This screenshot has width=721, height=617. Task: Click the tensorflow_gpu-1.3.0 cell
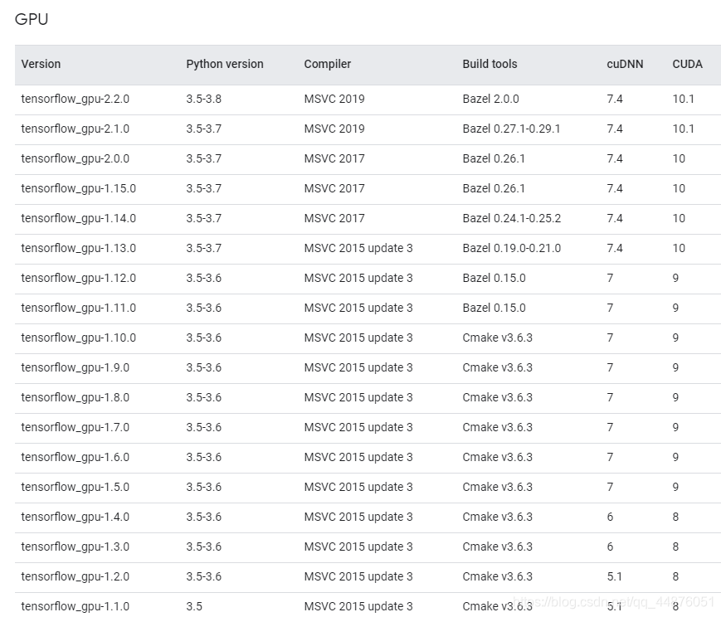tap(76, 547)
